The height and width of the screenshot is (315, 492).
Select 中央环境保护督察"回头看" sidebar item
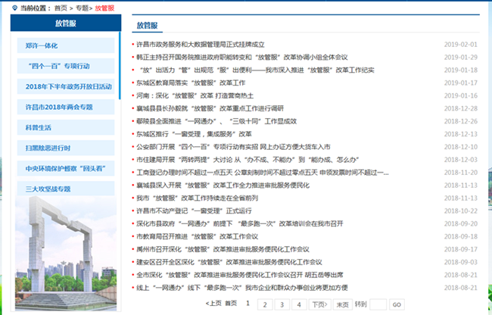pyautogui.click(x=63, y=168)
